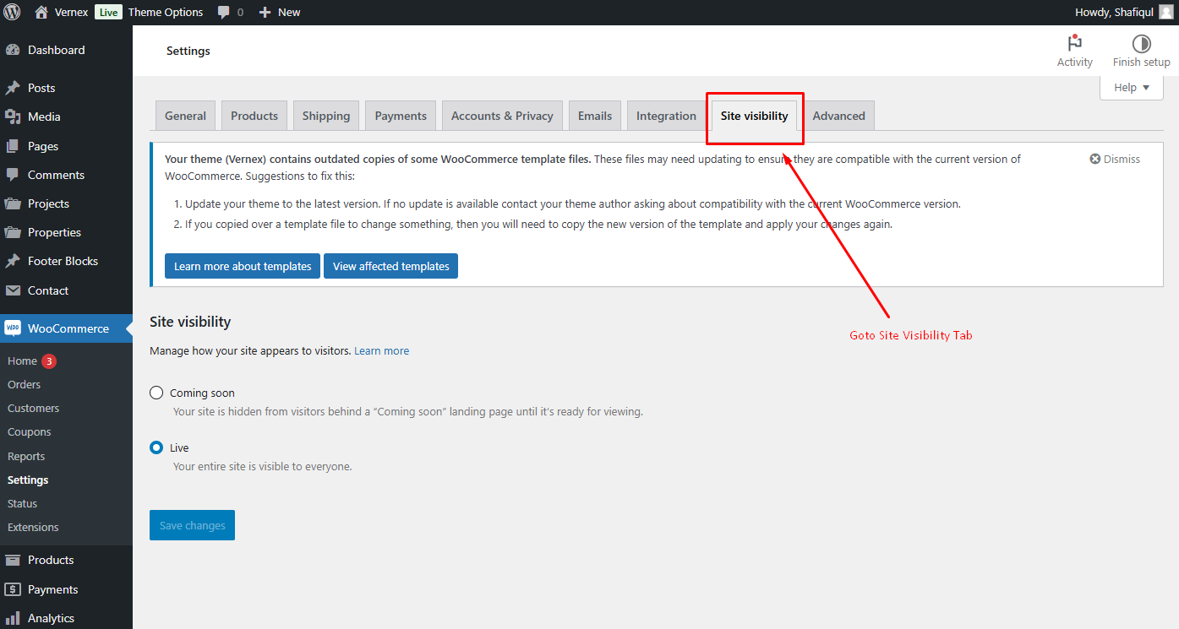Click the Save changes button
The image size is (1179, 629).
pos(192,525)
